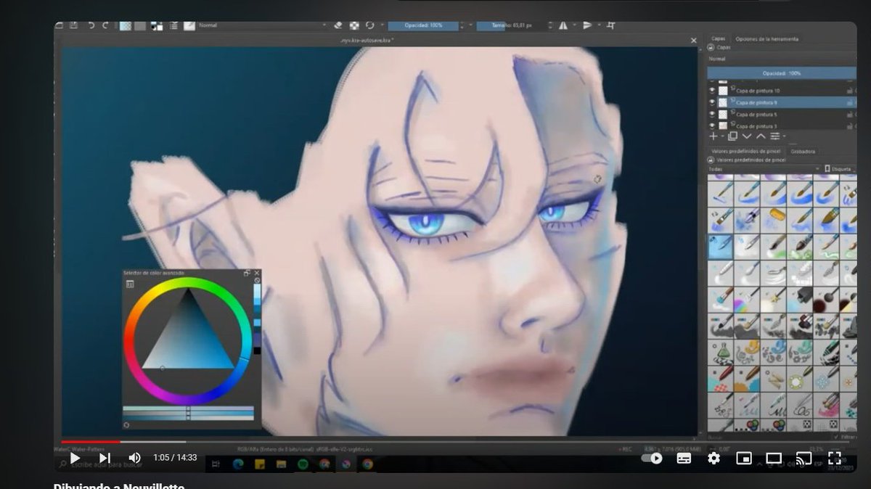Click foreground/background color selector
The image size is (871, 489).
point(157,25)
